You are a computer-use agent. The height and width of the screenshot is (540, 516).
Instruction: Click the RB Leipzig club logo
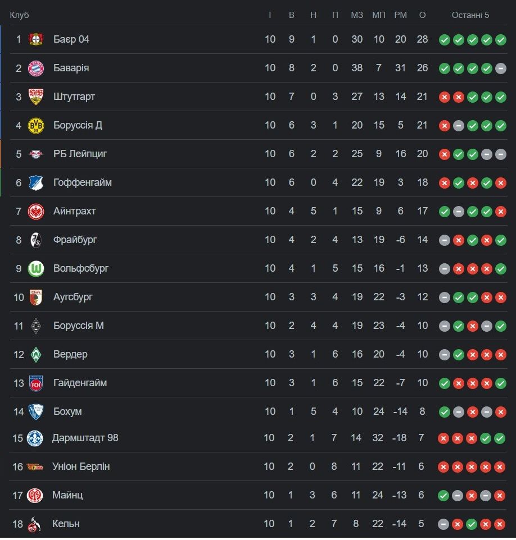pyautogui.click(x=36, y=154)
